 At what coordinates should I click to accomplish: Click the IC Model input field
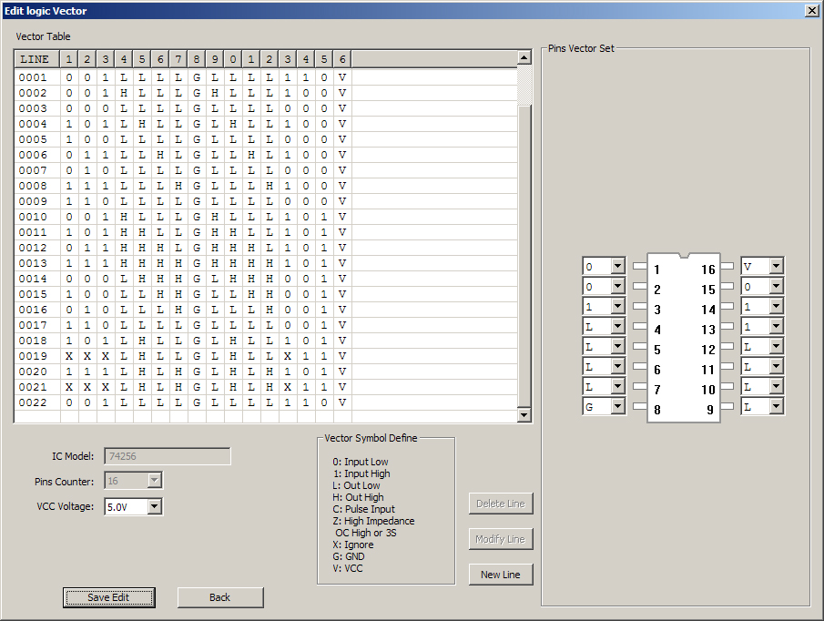click(x=167, y=455)
